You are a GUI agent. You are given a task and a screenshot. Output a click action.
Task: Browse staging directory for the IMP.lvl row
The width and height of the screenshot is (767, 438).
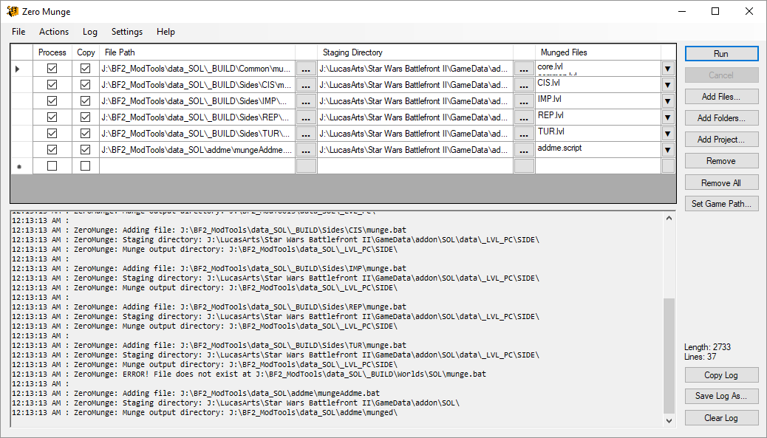tap(524, 101)
